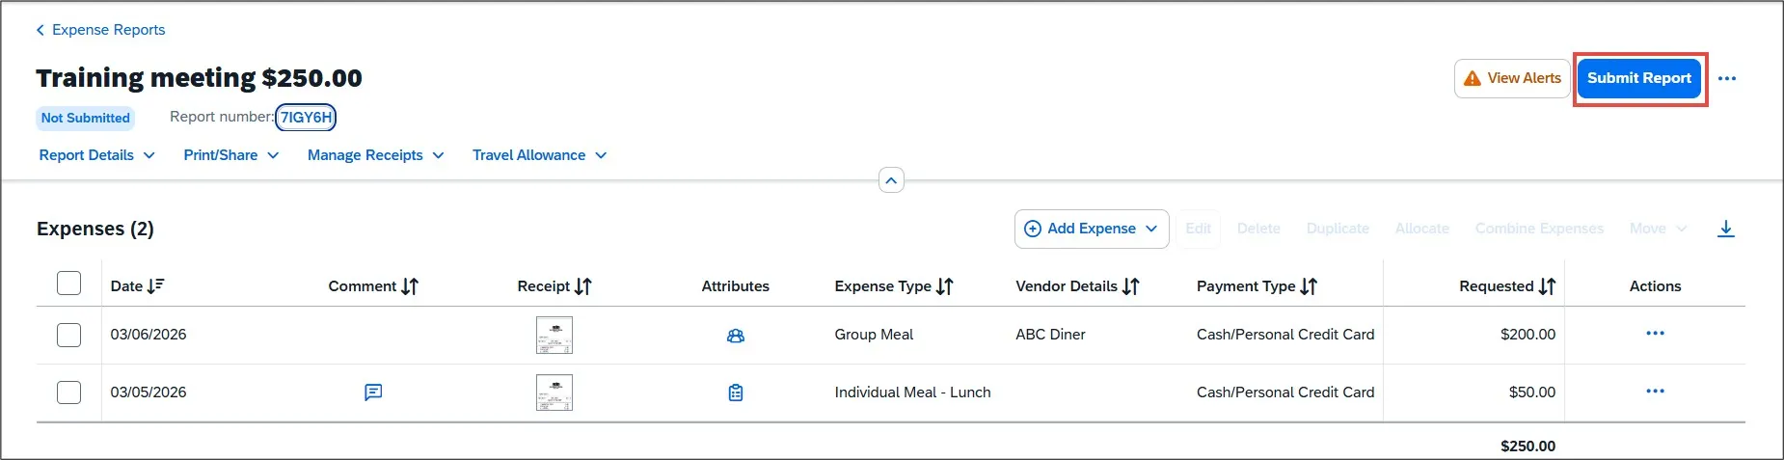
Task: Open report number 7IGY6H link
Action: click(x=306, y=118)
